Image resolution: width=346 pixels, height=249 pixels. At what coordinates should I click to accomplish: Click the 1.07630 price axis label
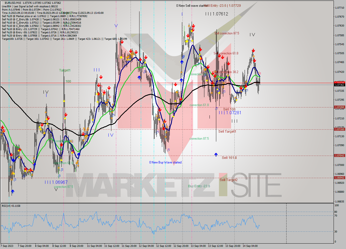(x=340, y=26)
